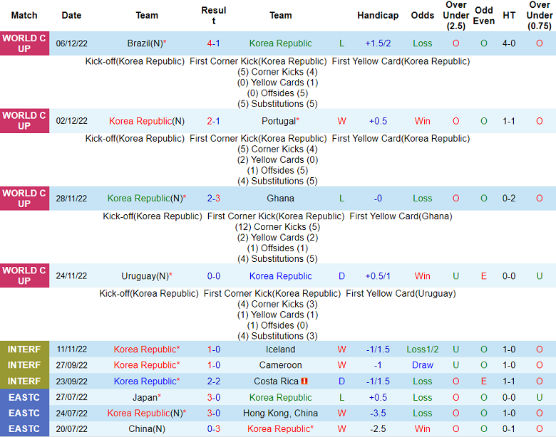Open the 4-1 result of the Brazil match
Screen dimensions: 556x437
(x=214, y=43)
